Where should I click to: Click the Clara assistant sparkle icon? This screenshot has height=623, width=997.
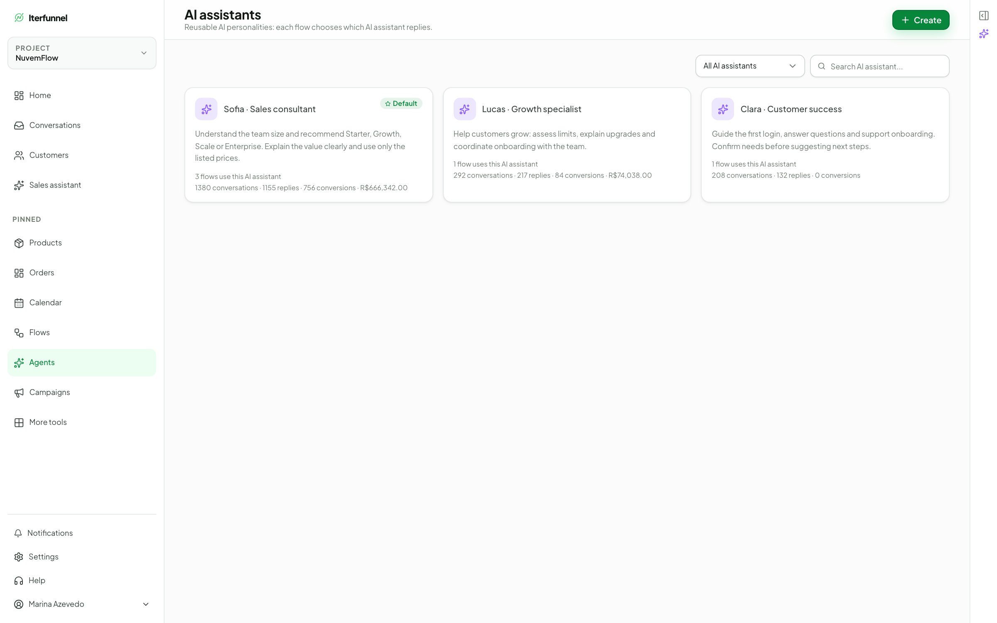click(723, 109)
